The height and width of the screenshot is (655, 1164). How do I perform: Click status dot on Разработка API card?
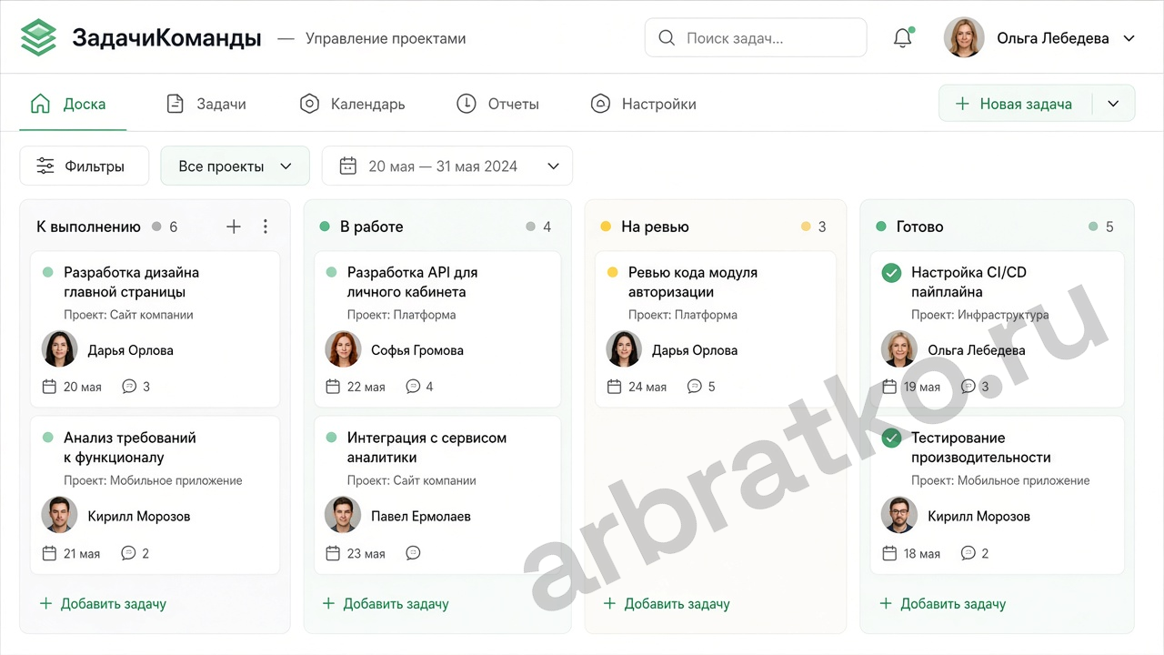tap(331, 272)
